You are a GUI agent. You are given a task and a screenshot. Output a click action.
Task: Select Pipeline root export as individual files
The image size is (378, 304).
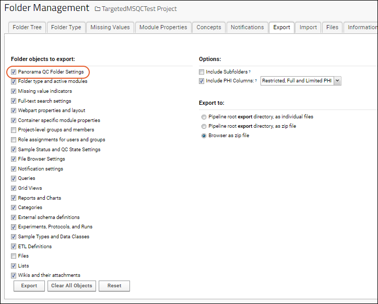coord(204,117)
